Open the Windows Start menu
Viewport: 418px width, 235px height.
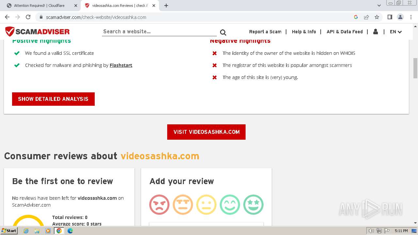[x=9, y=230]
